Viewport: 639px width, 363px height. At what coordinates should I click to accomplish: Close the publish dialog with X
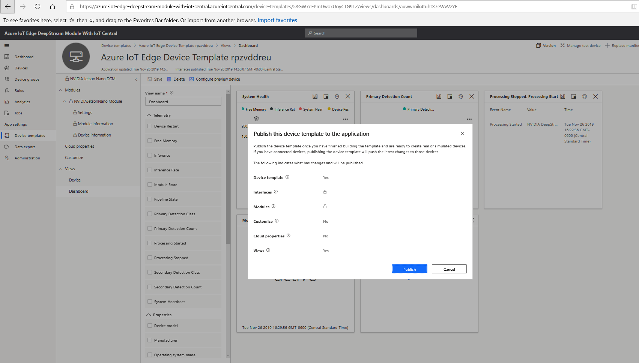pyautogui.click(x=462, y=133)
